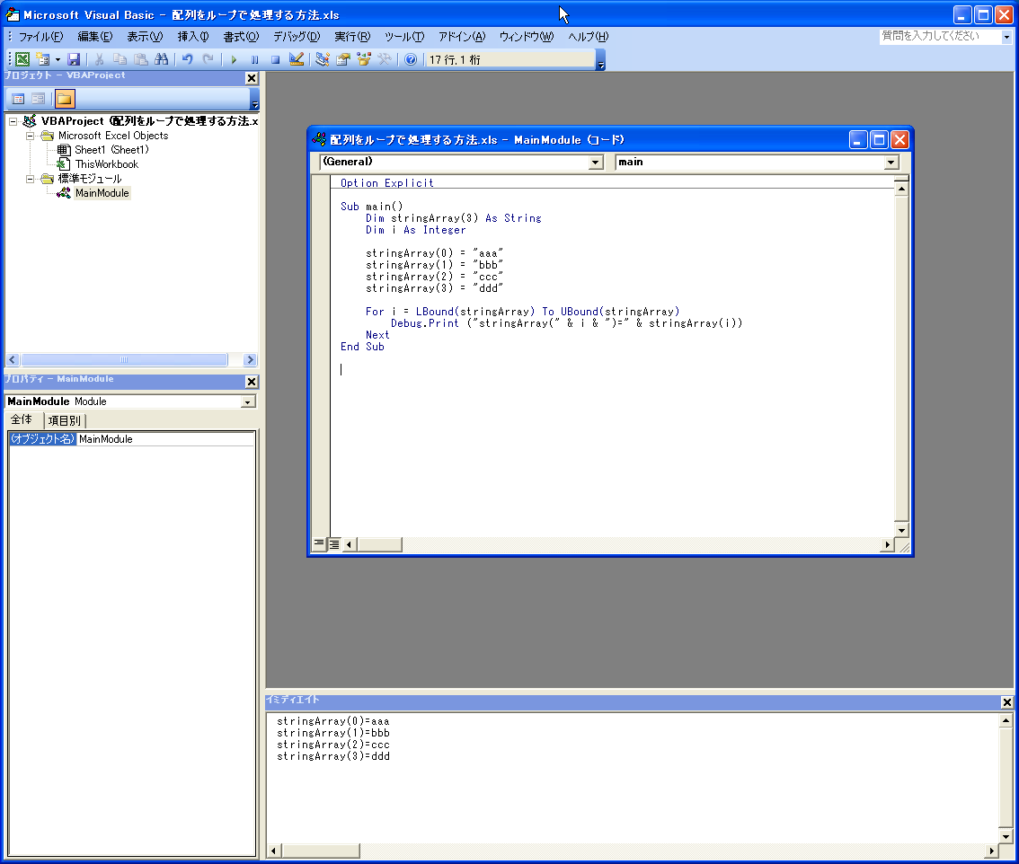Click the Insert UserForm toolbar icon
Viewport: 1019px width, 864px height.
pos(43,59)
